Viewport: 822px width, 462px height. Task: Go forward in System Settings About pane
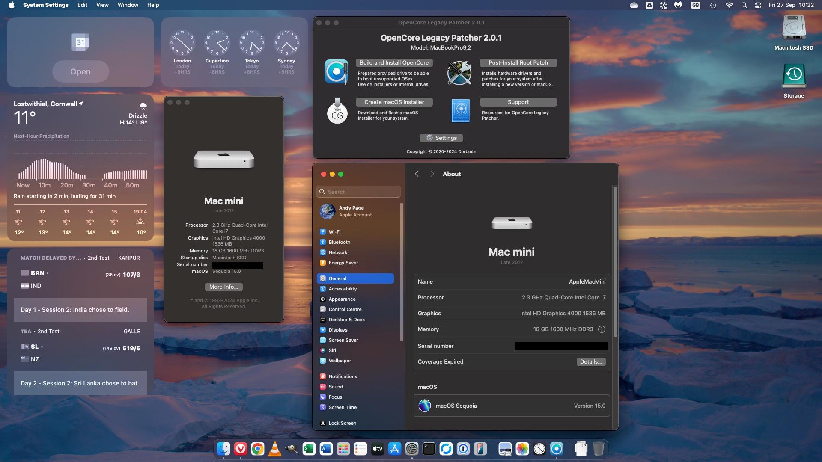point(432,174)
